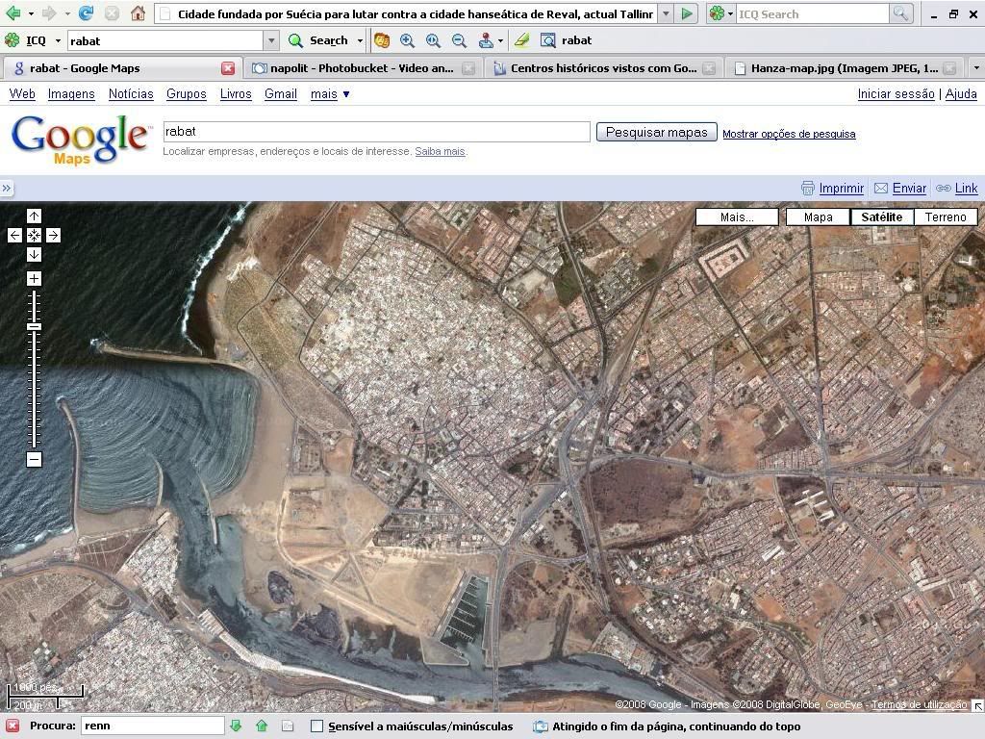
Task: Close the find bar with red X
Action: pos(13,726)
